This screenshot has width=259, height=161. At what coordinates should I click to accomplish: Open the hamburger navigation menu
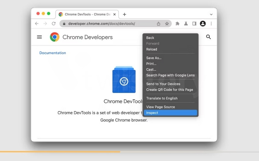click(39, 37)
